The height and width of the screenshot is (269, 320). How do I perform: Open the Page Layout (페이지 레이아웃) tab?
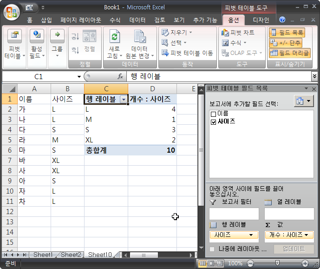(x=81, y=20)
